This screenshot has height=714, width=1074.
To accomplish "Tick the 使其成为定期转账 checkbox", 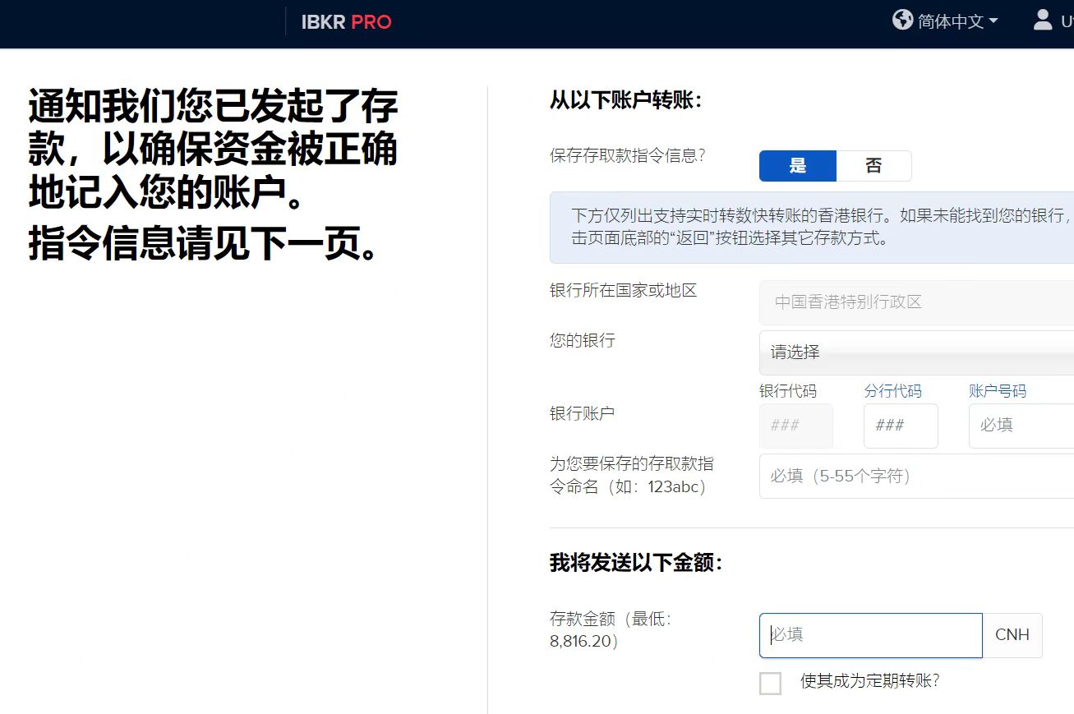I will [x=771, y=684].
